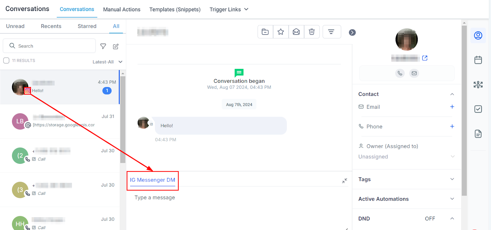The width and height of the screenshot is (491, 230).
Task: Open opportunities sidebar icon
Action: point(478,85)
